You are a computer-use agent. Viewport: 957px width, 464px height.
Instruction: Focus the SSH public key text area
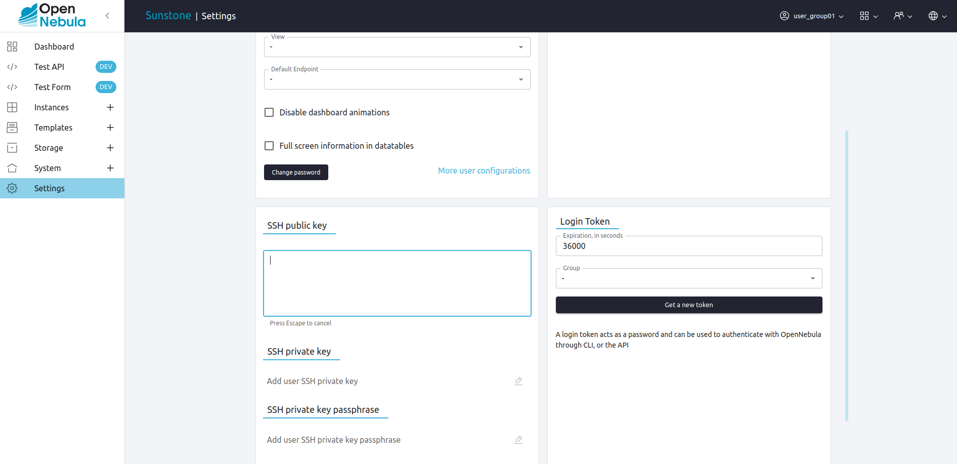pos(397,283)
